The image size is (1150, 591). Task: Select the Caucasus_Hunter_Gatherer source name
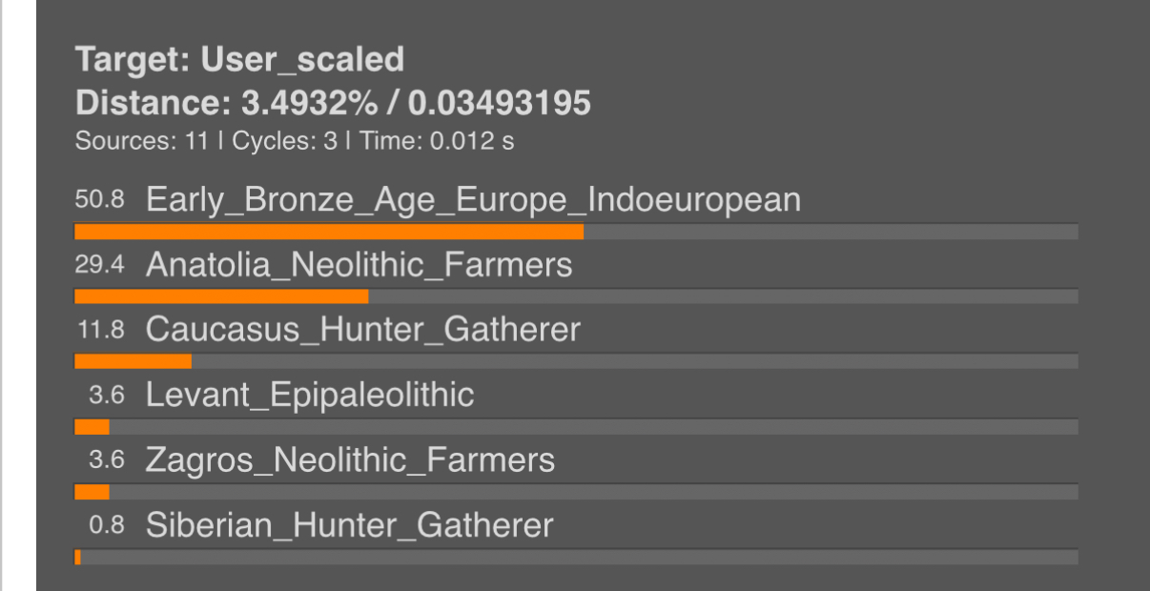point(362,330)
